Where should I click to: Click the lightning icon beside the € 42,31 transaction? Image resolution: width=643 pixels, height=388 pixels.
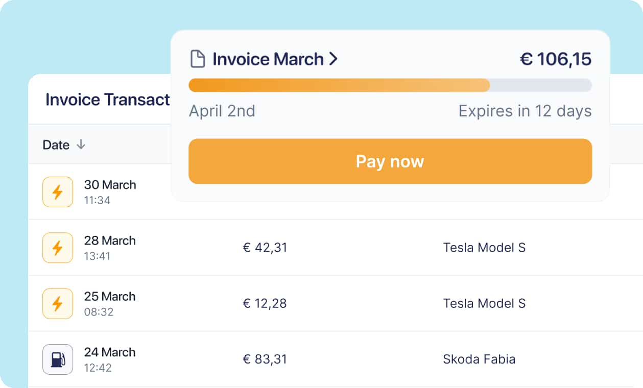[x=57, y=248]
